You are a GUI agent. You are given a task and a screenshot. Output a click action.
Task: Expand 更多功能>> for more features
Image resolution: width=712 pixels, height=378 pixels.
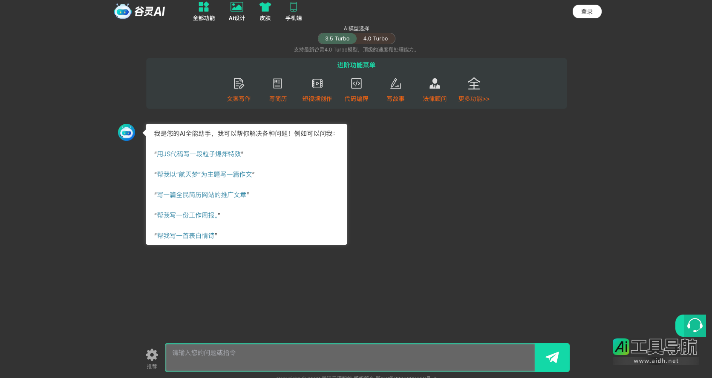tap(474, 99)
